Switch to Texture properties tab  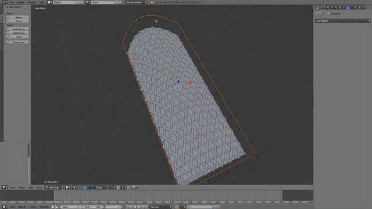pyautogui.click(x=359, y=8)
